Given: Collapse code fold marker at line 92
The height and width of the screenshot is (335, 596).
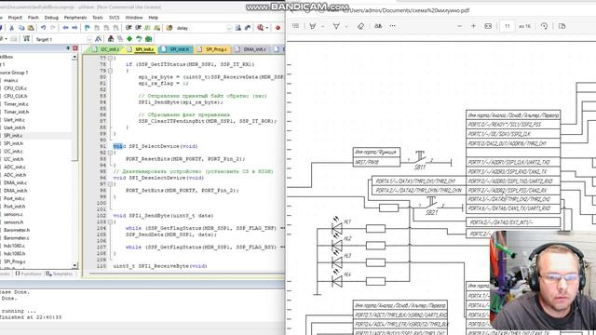Looking at the screenshot, I should 110,153.
